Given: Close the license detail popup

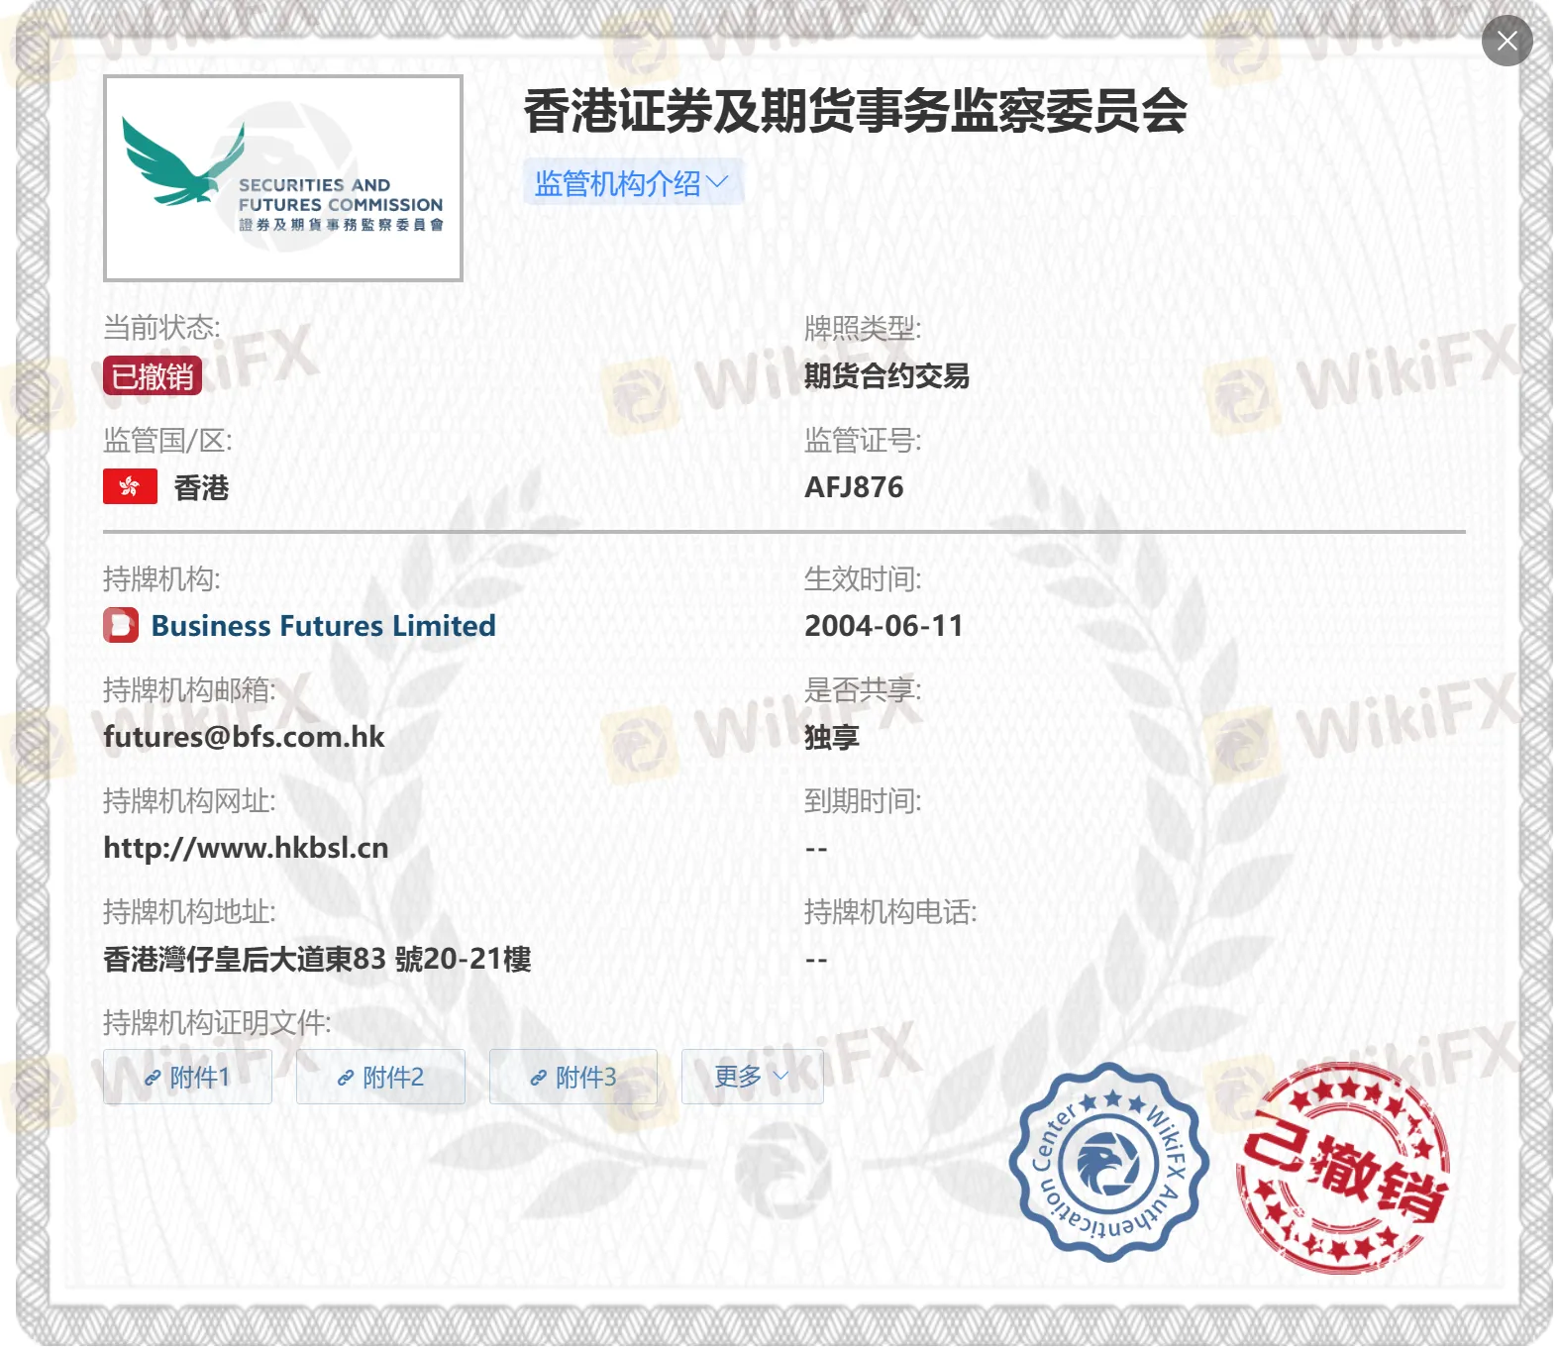Looking at the screenshot, I should pyautogui.click(x=1507, y=41).
